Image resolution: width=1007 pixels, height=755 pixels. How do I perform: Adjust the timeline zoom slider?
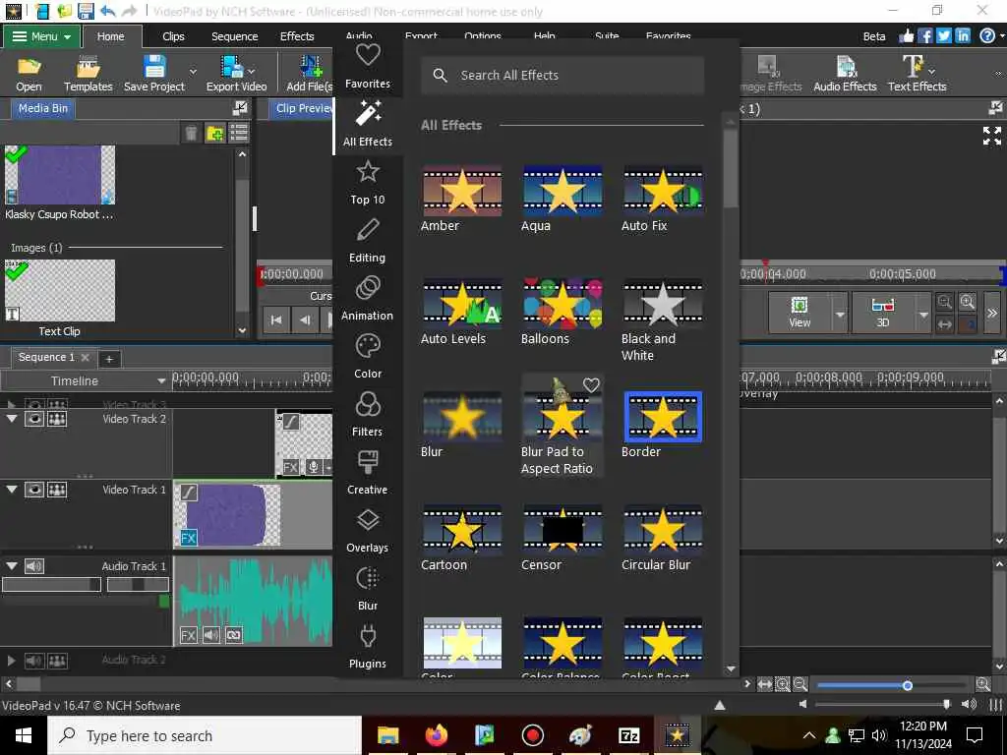click(908, 685)
